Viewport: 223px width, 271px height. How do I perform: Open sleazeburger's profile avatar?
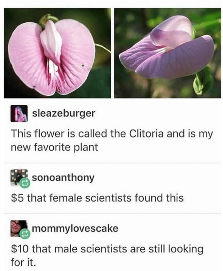[19, 113]
